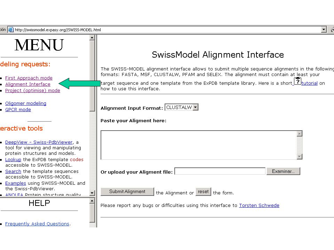Image resolution: width=334 pixels, height=250 pixels.
Task: Open the tutorial link
Action: point(310,83)
